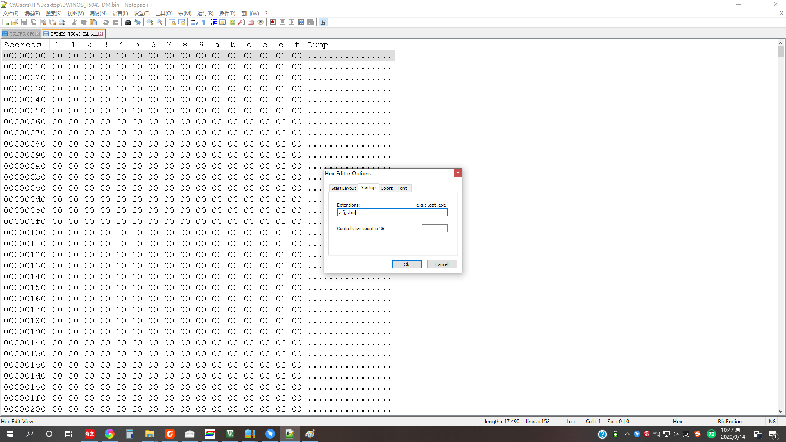Click the Control char count field
Image resolution: width=786 pixels, height=442 pixels.
click(435, 228)
